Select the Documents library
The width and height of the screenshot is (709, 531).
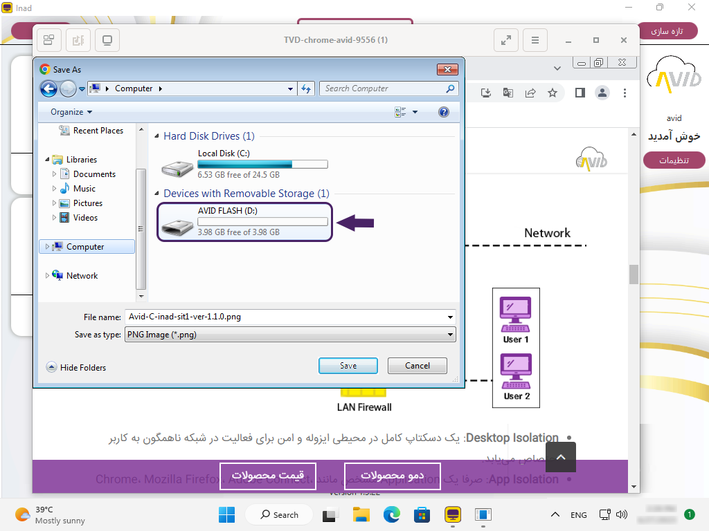[x=89, y=174]
